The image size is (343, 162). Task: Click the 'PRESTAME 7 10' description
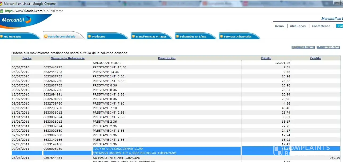(105, 108)
